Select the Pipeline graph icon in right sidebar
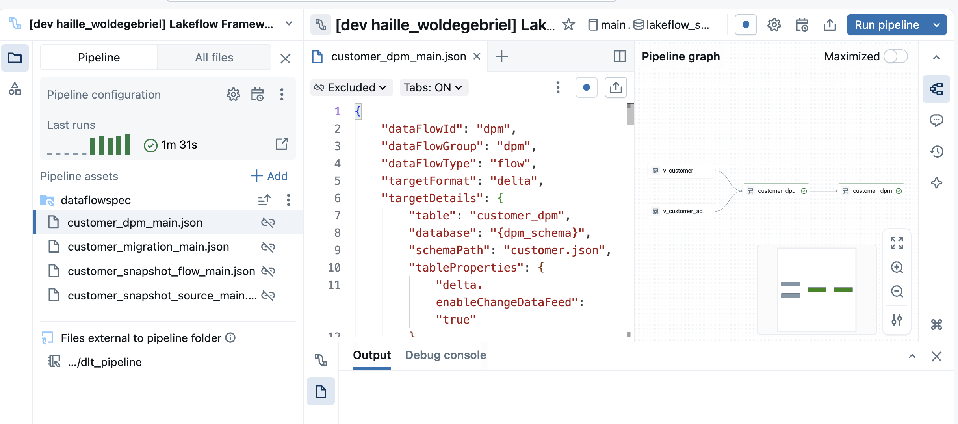 point(937,89)
